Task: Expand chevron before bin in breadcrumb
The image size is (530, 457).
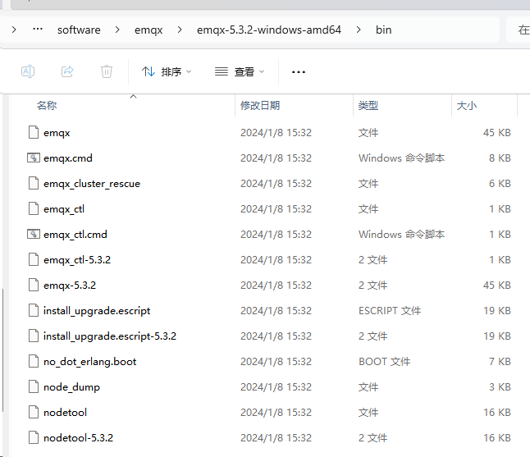Action: [359, 30]
